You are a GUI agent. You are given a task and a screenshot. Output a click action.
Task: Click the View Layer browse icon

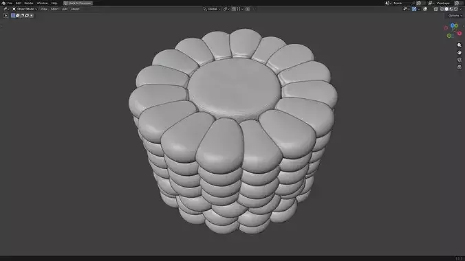431,3
